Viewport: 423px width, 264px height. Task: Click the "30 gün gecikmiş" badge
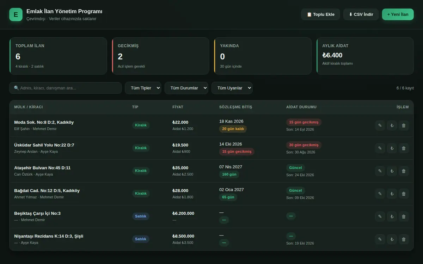304,145
